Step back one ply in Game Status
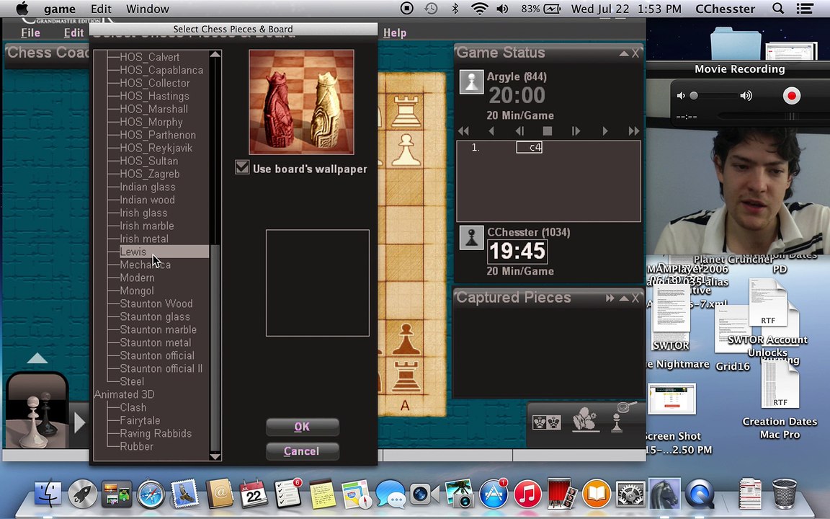Screen dimensions: 830x519 click(x=519, y=130)
